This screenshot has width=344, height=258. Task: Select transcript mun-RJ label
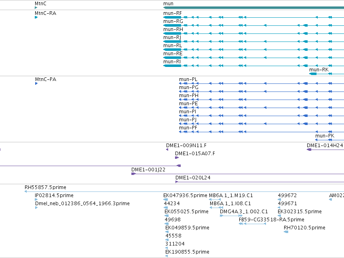[172, 37]
